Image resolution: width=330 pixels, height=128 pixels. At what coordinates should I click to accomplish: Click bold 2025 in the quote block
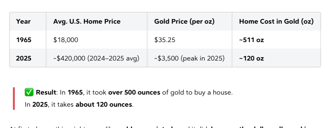tap(40, 104)
